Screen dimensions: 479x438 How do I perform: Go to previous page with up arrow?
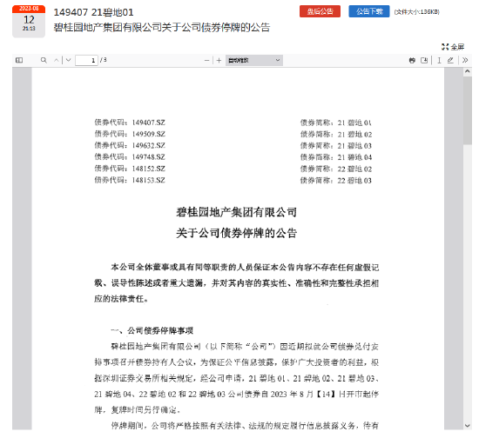coord(57,60)
